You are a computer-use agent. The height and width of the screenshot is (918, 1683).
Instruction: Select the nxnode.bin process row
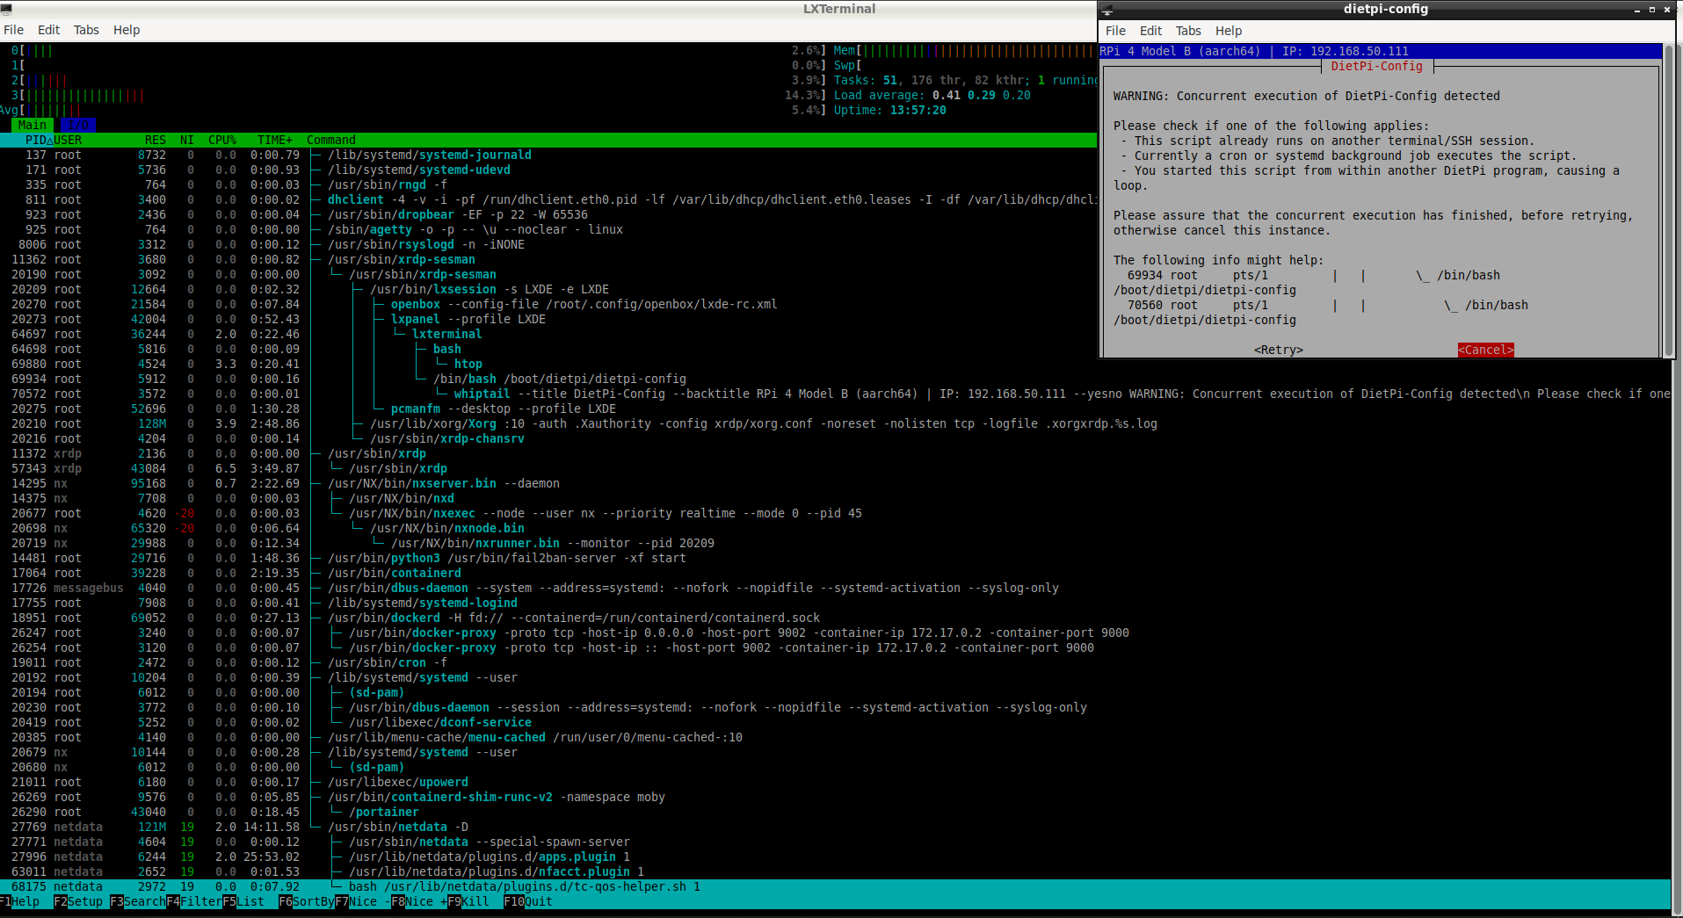tap(835, 528)
